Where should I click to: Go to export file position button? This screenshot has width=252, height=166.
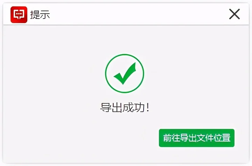(x=197, y=138)
